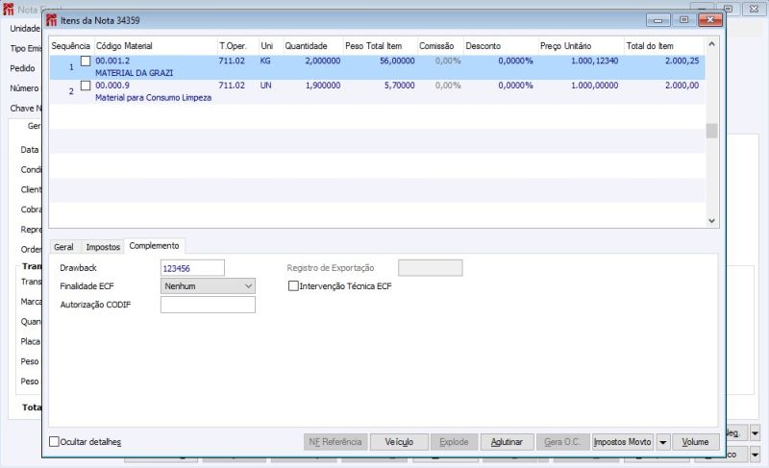Click the Sequência column header

pos(71,46)
